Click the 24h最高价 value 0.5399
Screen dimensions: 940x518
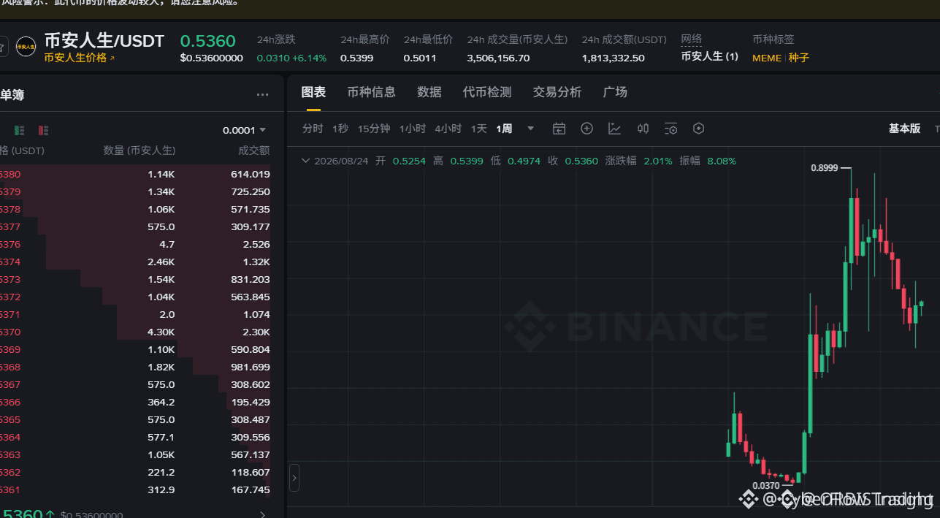coord(357,58)
